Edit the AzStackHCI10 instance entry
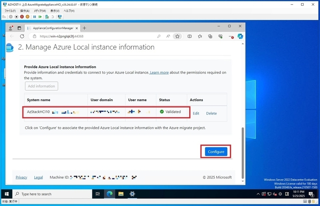The image size is (320, 206). point(196,113)
